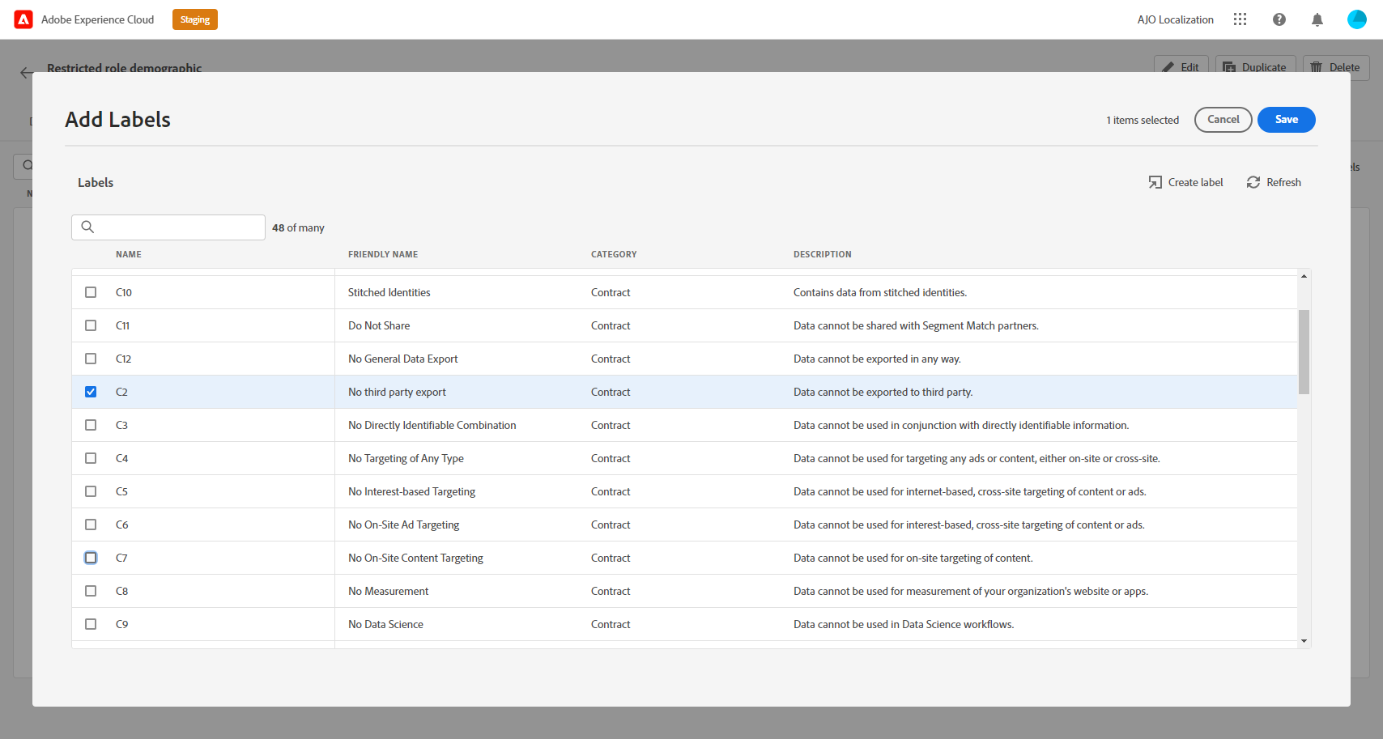Click the Create label icon
The image size is (1383, 739).
tap(1155, 182)
